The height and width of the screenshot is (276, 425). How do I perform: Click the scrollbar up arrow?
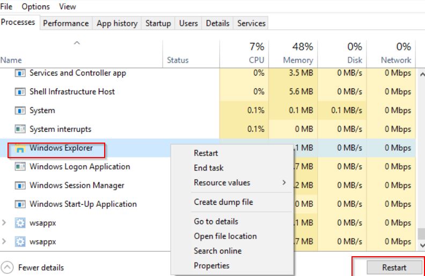[422, 74]
